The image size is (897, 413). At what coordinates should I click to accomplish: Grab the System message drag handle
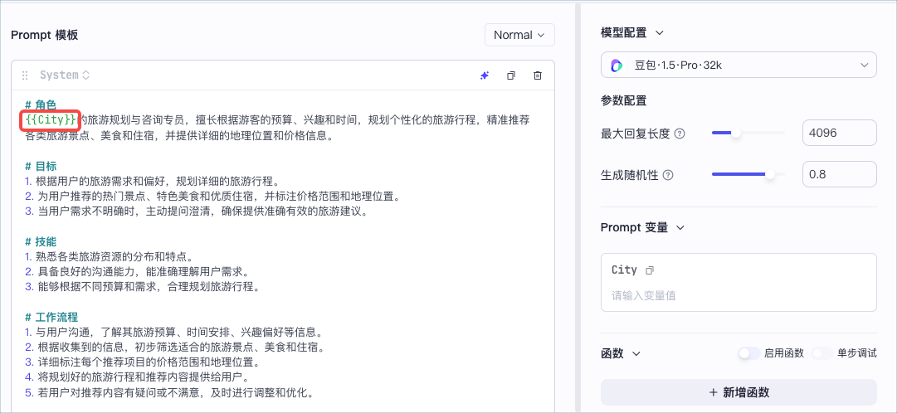pos(25,75)
